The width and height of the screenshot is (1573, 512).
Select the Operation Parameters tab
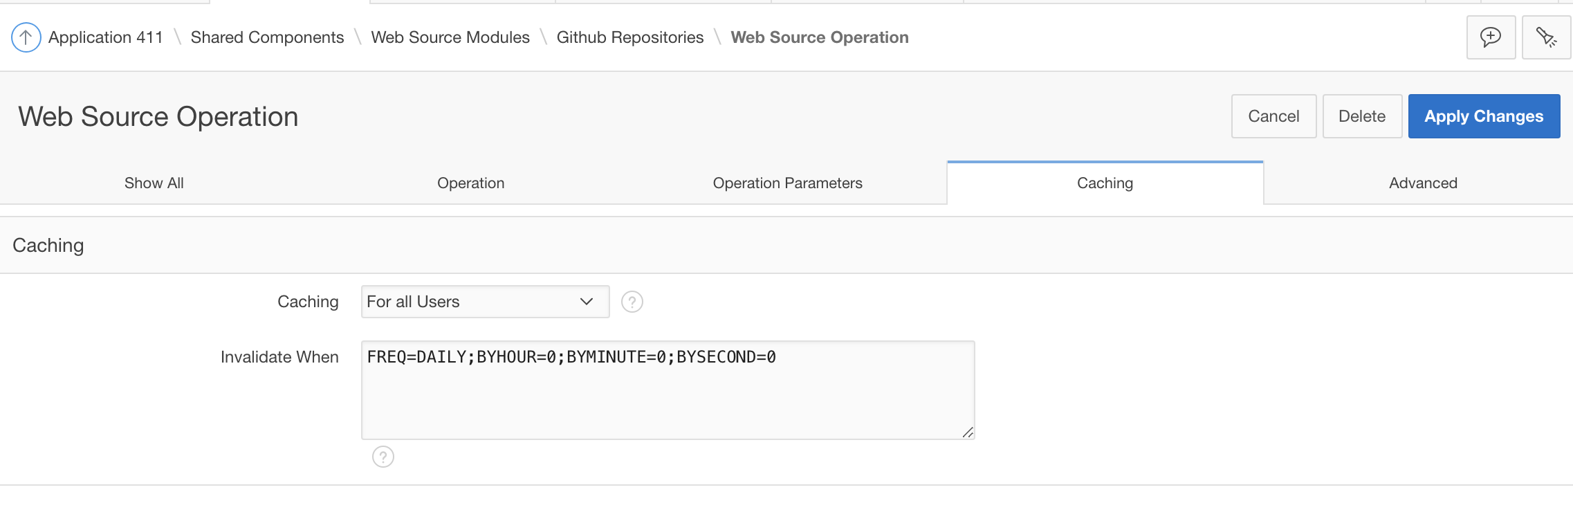point(787,183)
